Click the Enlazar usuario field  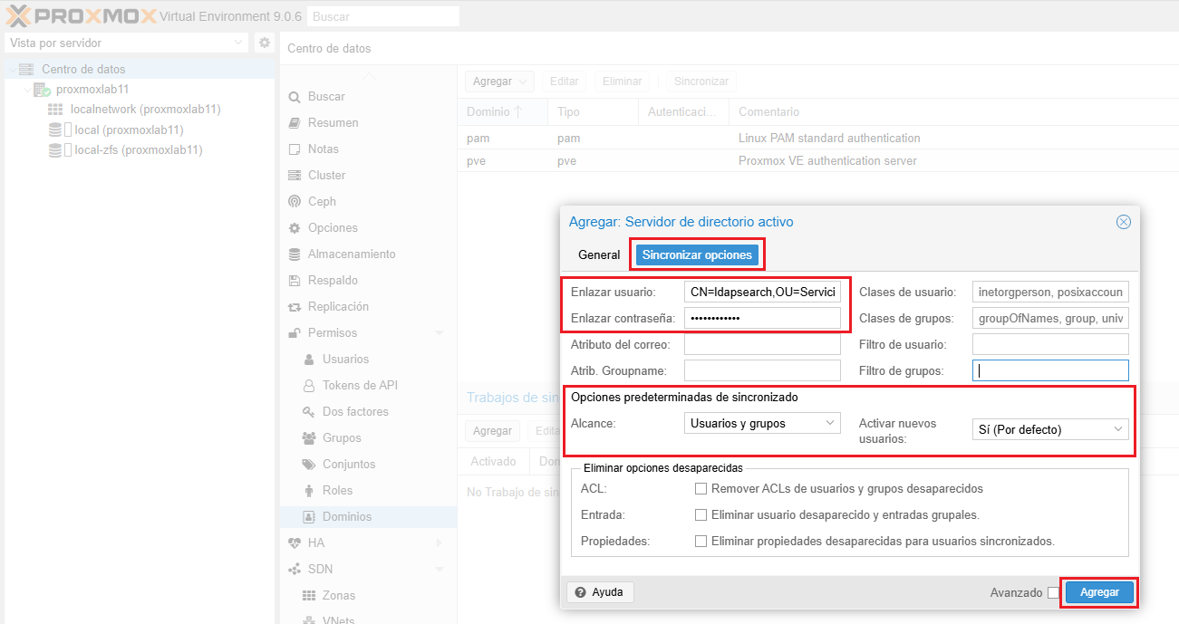click(x=762, y=292)
